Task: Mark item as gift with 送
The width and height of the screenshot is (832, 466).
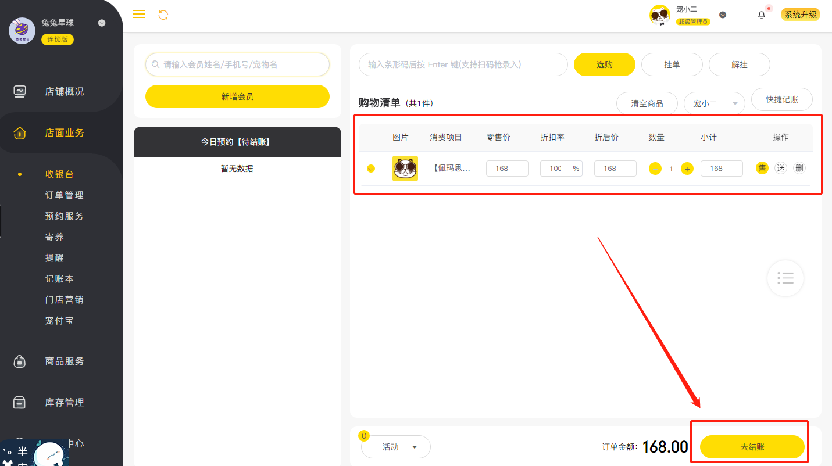Action: click(x=781, y=169)
